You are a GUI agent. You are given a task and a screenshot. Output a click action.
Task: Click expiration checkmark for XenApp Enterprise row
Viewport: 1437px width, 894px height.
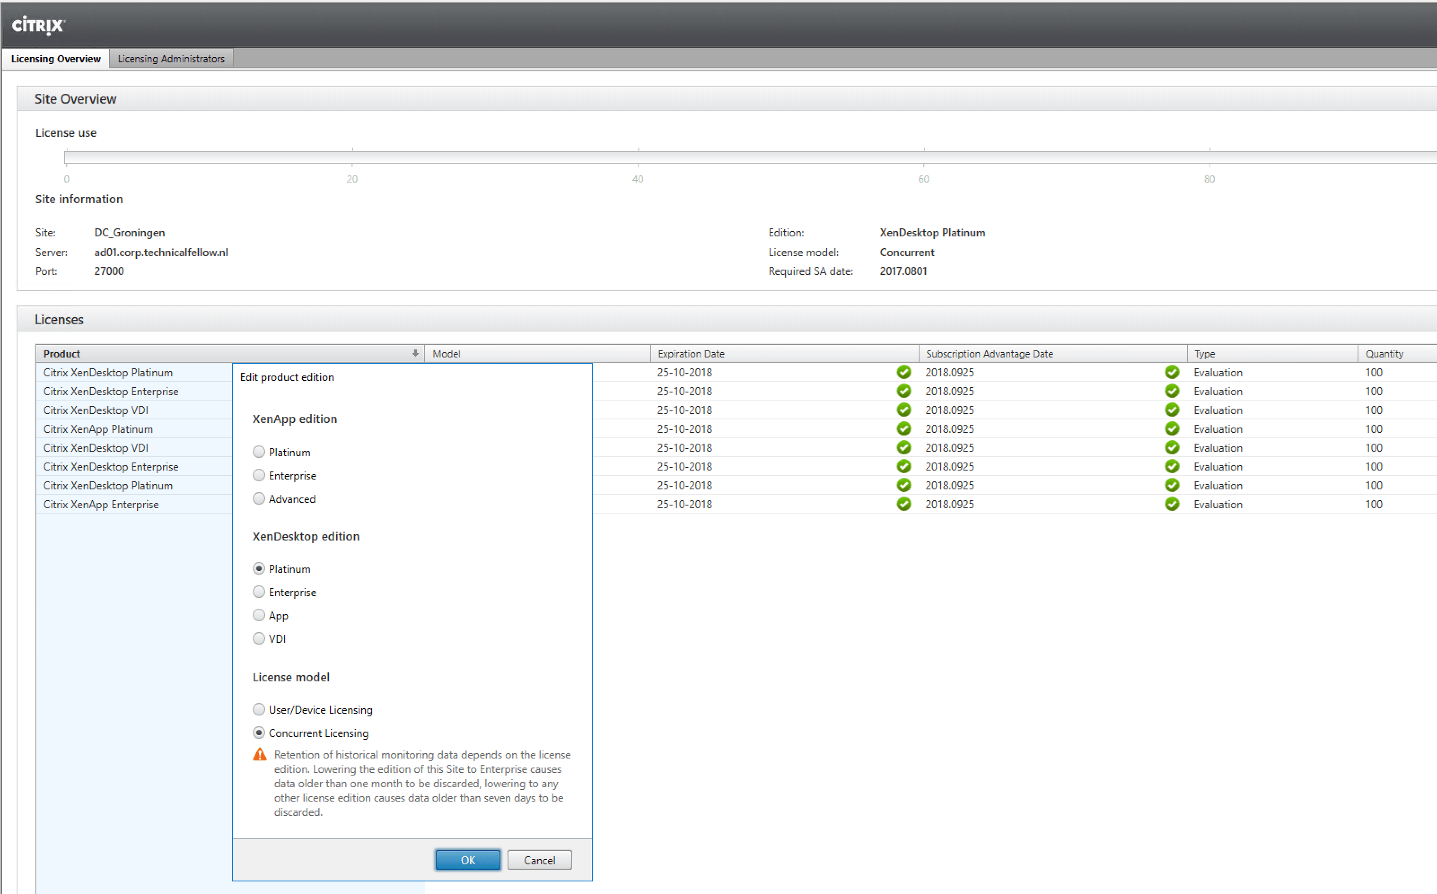pos(903,504)
